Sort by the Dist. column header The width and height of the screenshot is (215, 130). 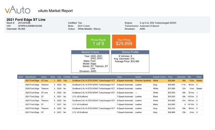[x=189, y=77]
